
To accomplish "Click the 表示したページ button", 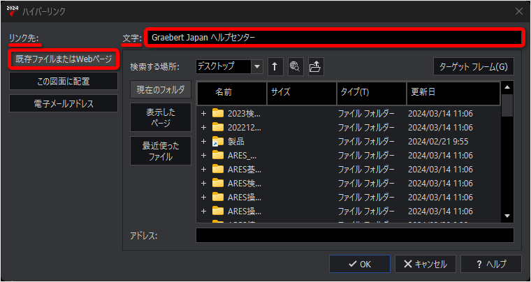I will coord(161,117).
